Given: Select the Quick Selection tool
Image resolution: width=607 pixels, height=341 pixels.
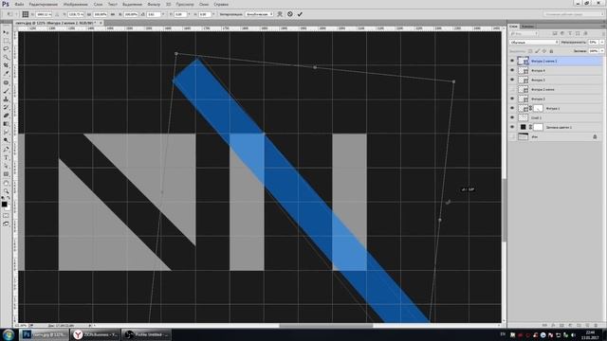Looking at the screenshot, I should 6,57.
